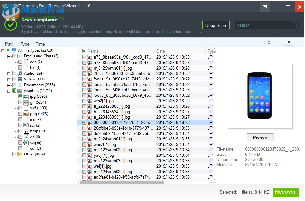Click inside the Search input field
305x201 pixels.
[263, 25]
